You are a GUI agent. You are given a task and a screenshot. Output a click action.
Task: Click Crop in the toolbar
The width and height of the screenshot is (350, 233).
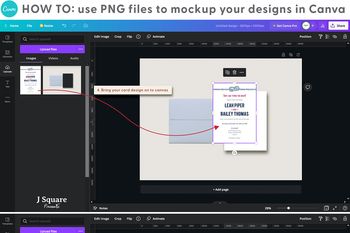118,37
